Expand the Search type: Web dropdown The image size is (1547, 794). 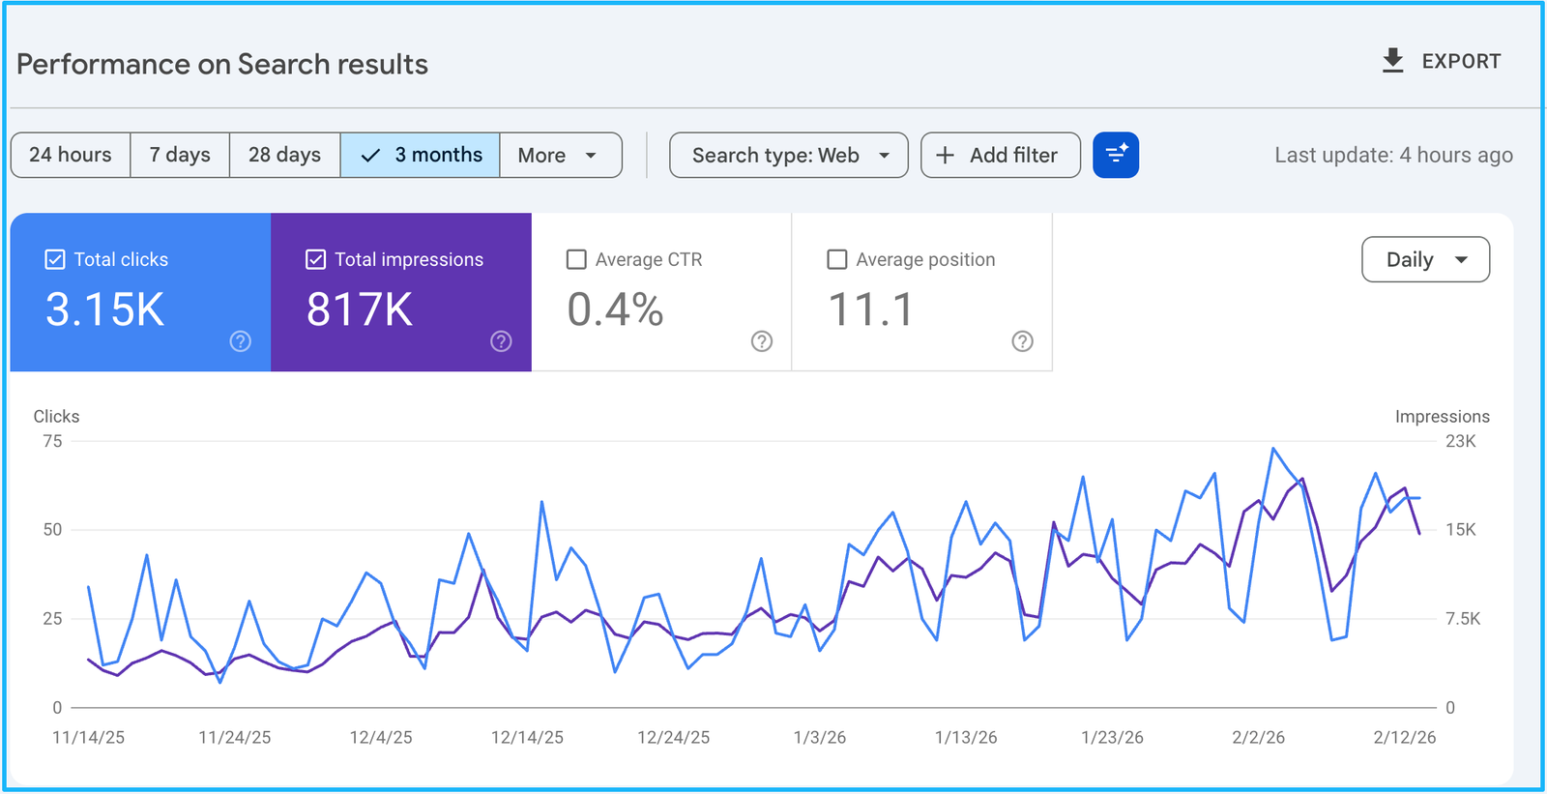click(789, 155)
